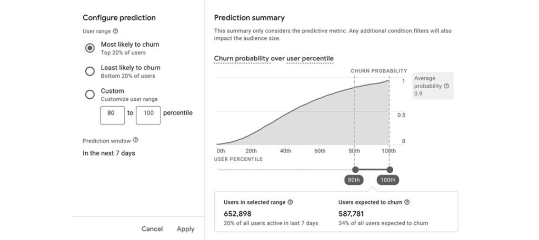Click the 80th percentile slider handle

pos(355,169)
